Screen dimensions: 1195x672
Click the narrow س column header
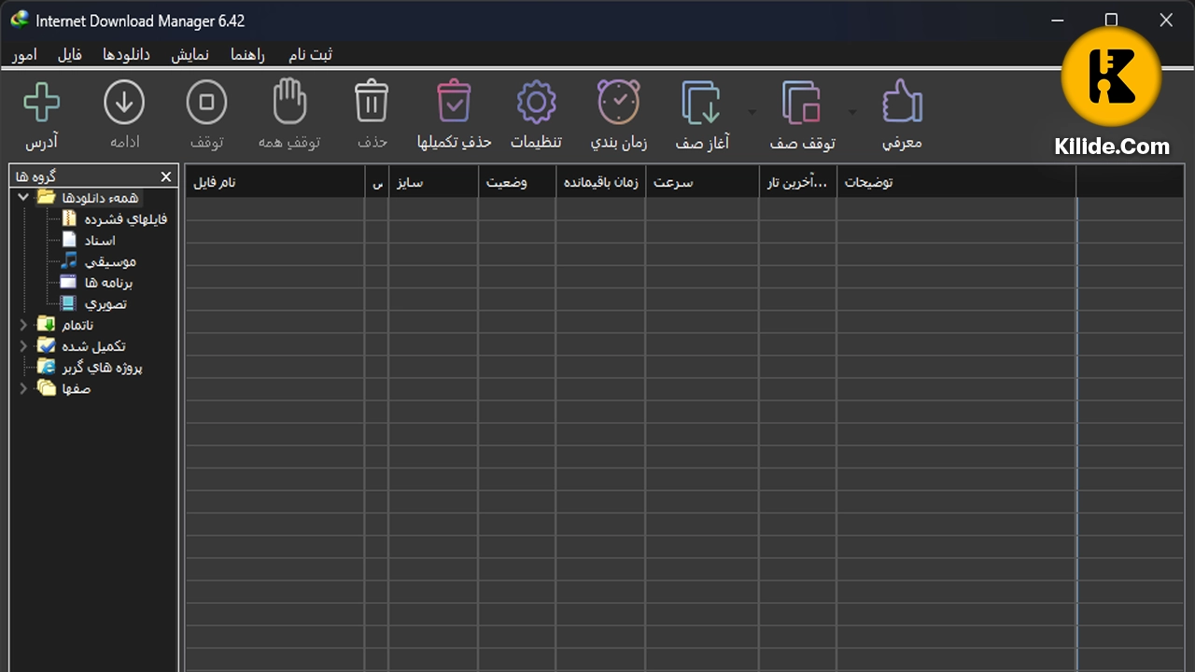tap(377, 182)
